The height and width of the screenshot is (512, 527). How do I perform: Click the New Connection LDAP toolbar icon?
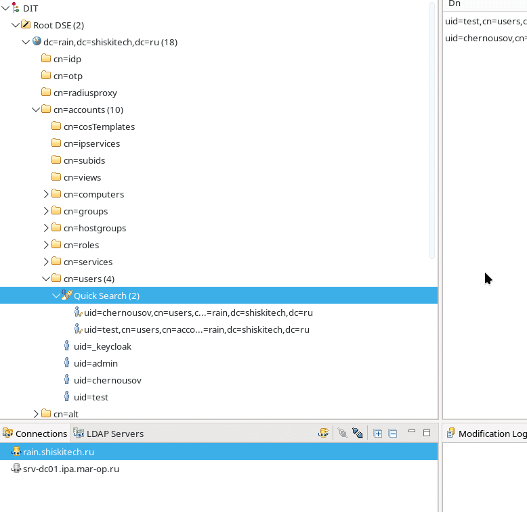(x=323, y=433)
